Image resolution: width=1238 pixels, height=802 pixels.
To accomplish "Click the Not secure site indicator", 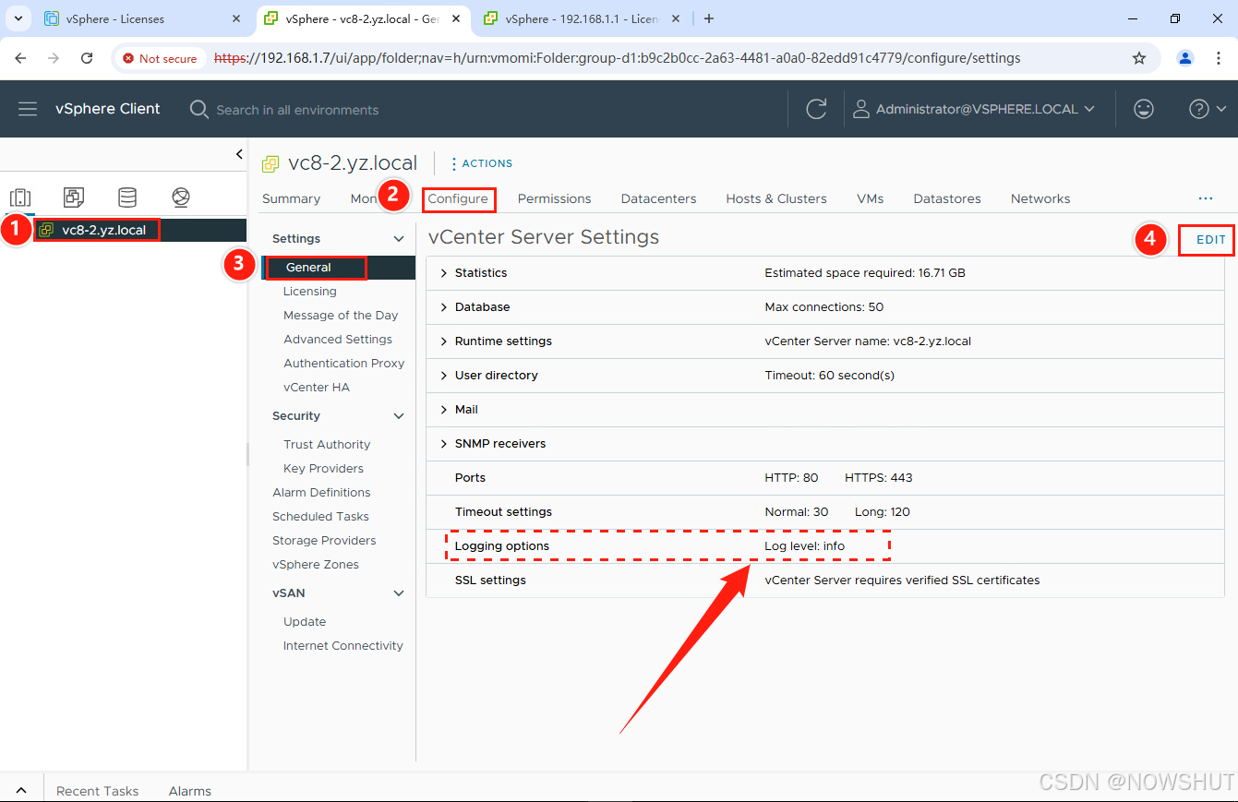I will point(160,58).
